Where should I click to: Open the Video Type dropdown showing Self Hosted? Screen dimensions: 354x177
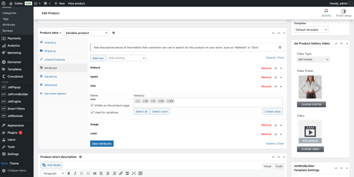point(313,60)
